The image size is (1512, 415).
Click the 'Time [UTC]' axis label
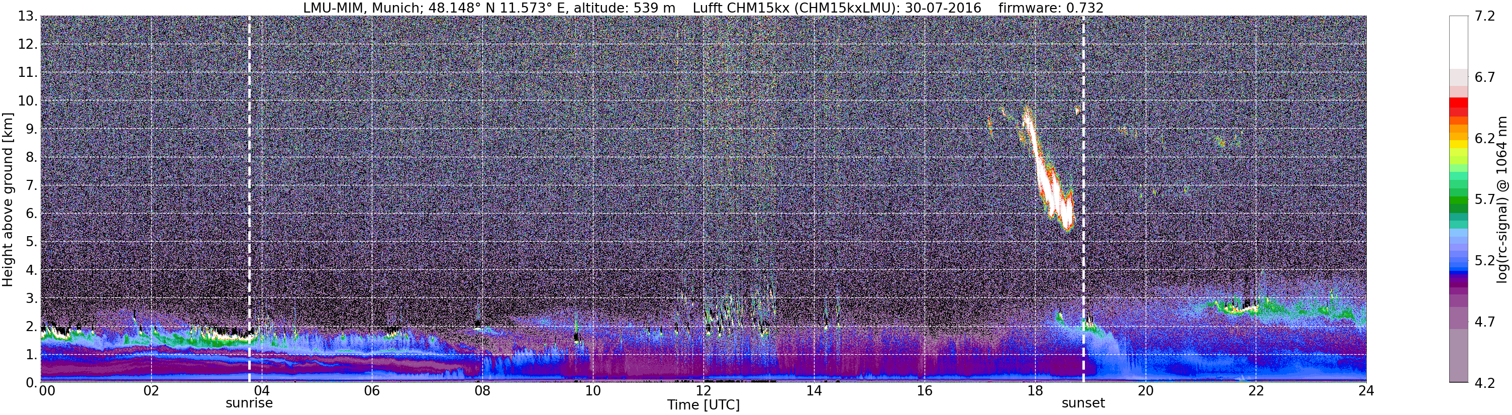[x=703, y=405]
